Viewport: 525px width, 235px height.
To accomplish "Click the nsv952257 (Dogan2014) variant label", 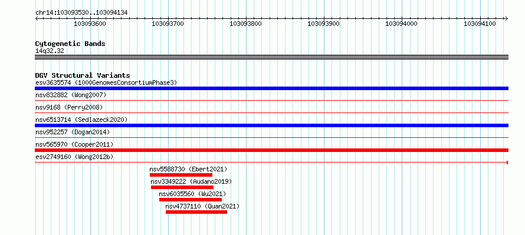I will click(73, 132).
